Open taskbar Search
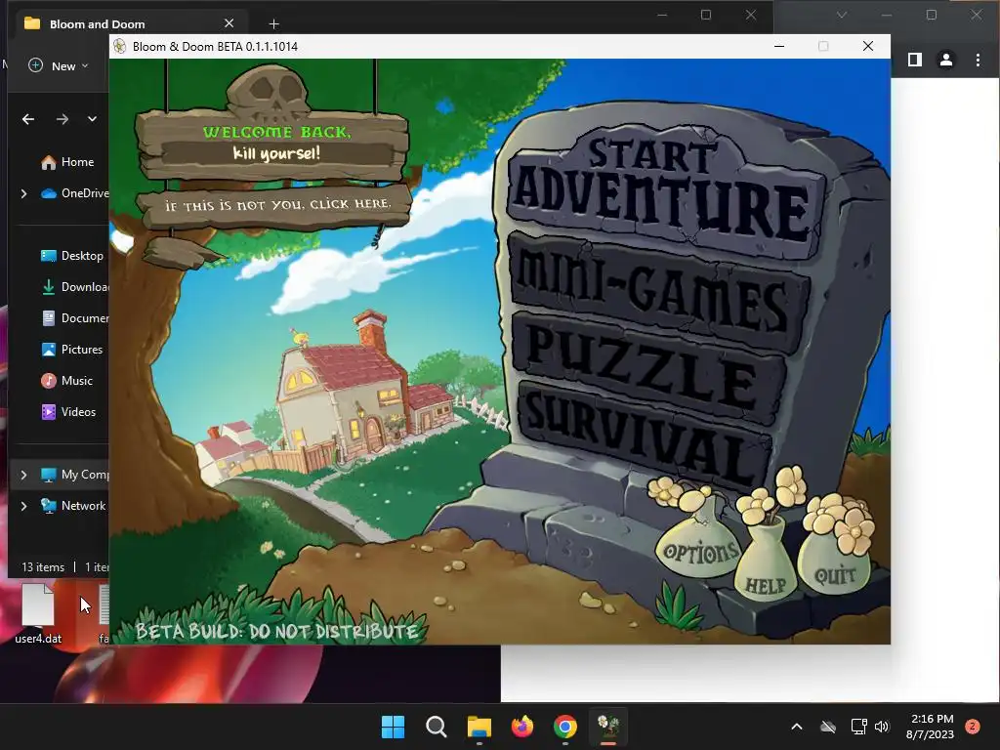This screenshot has height=750, width=1000. (437, 727)
